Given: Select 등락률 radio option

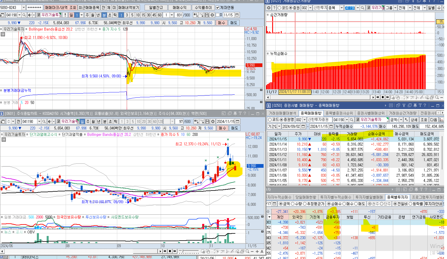Looking at the screenshot, I should click(x=410, y=204).
